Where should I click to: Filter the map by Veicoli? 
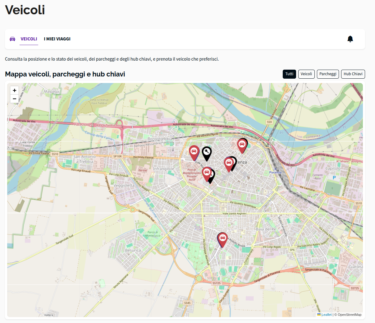coord(306,74)
